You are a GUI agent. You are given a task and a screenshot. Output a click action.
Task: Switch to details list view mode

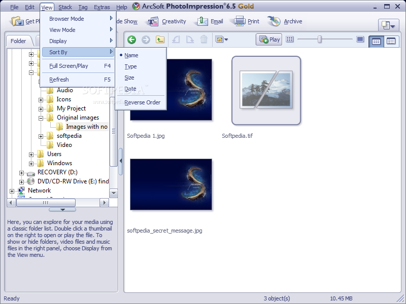point(391,41)
